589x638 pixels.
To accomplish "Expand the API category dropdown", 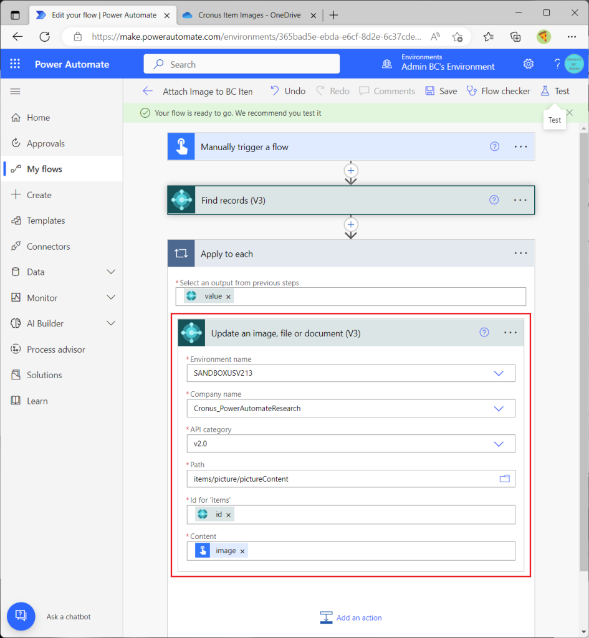I will 499,444.
